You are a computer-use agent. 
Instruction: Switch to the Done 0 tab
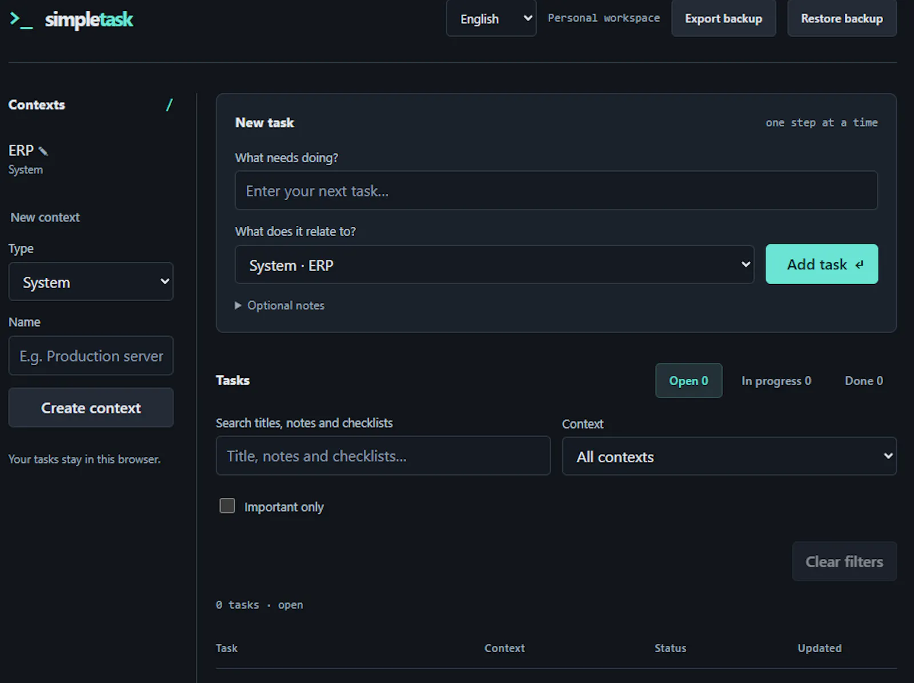864,381
